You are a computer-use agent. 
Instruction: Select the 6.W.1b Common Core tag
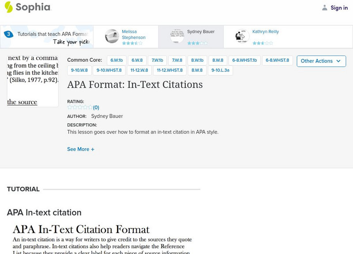pyautogui.click(x=116, y=60)
